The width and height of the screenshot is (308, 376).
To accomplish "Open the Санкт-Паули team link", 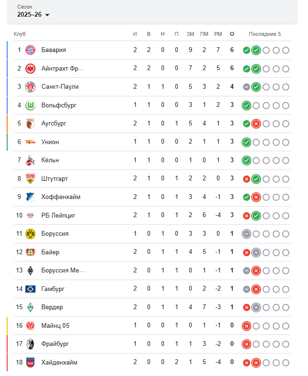I will 60,87.
